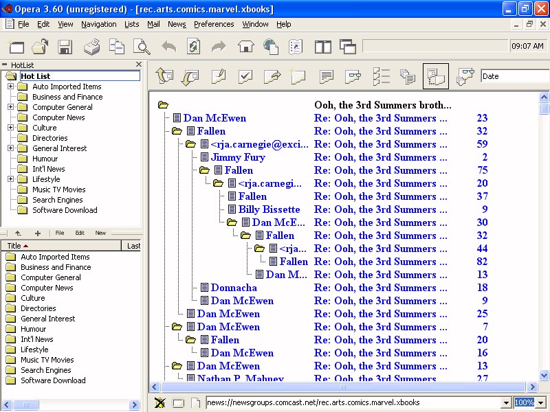Click the article list vertical scrollbar thumb
550x412 pixels.
pos(544,108)
